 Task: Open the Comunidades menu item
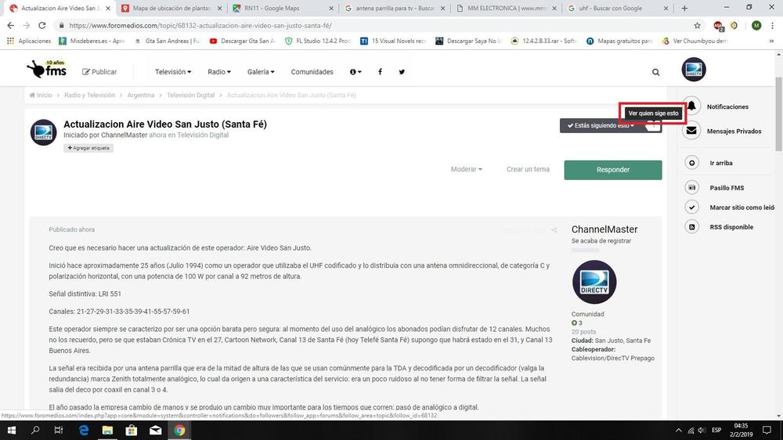coord(312,72)
